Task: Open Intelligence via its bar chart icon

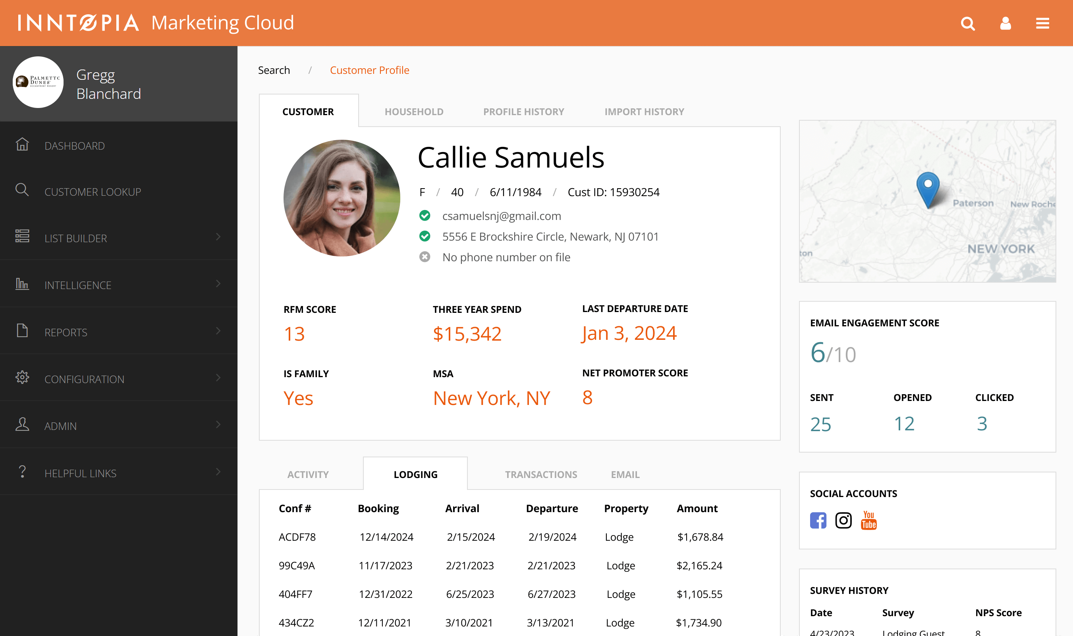Action: pyautogui.click(x=22, y=284)
